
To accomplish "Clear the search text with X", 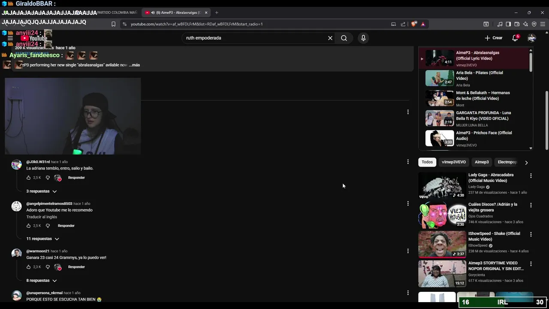I will (330, 38).
